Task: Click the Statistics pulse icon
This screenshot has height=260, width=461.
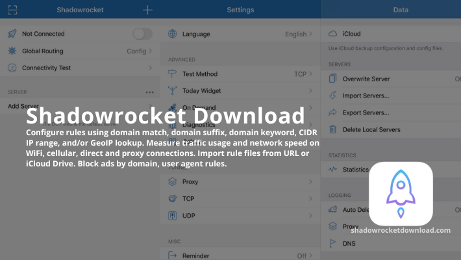Action: [x=332, y=169]
